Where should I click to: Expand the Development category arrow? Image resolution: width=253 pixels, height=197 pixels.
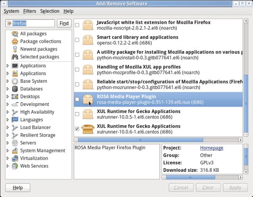[8, 104]
